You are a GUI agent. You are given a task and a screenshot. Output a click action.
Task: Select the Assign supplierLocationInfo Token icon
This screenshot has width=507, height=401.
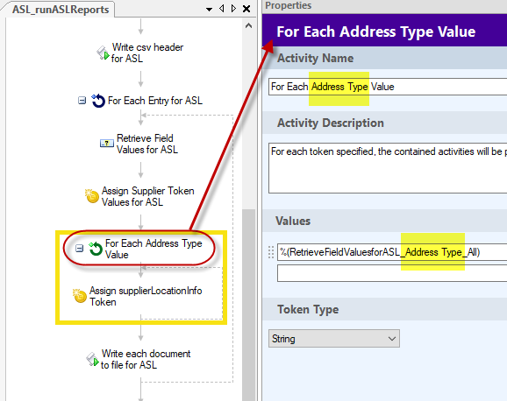[x=80, y=296]
